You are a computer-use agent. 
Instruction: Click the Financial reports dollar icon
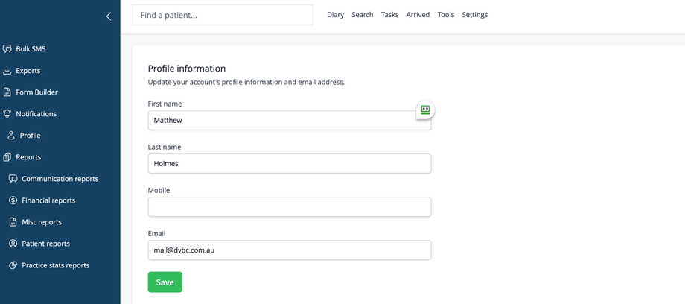13,200
